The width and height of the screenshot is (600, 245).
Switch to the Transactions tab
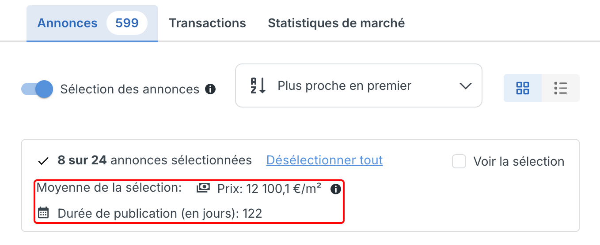coord(207,23)
